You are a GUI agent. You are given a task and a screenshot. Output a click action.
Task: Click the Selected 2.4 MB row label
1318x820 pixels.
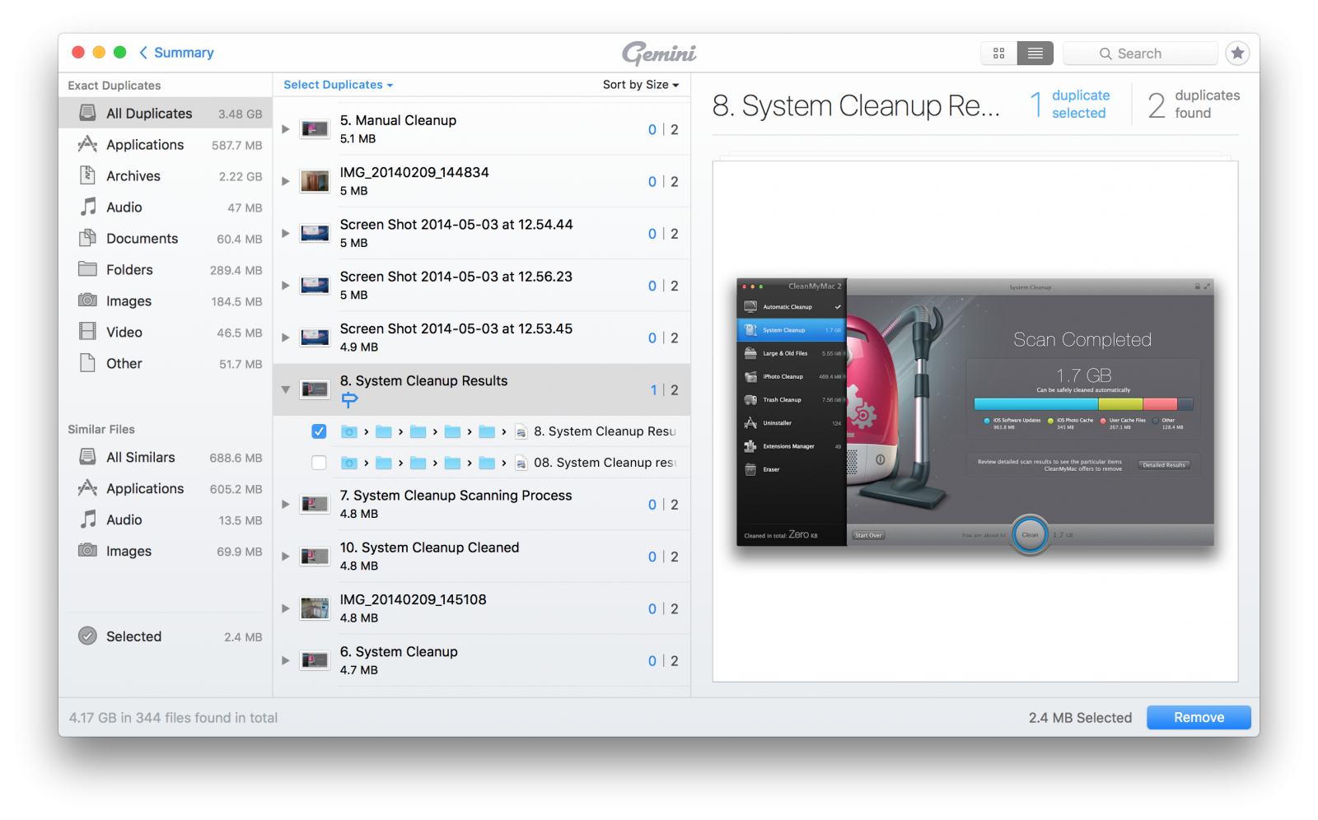(133, 636)
